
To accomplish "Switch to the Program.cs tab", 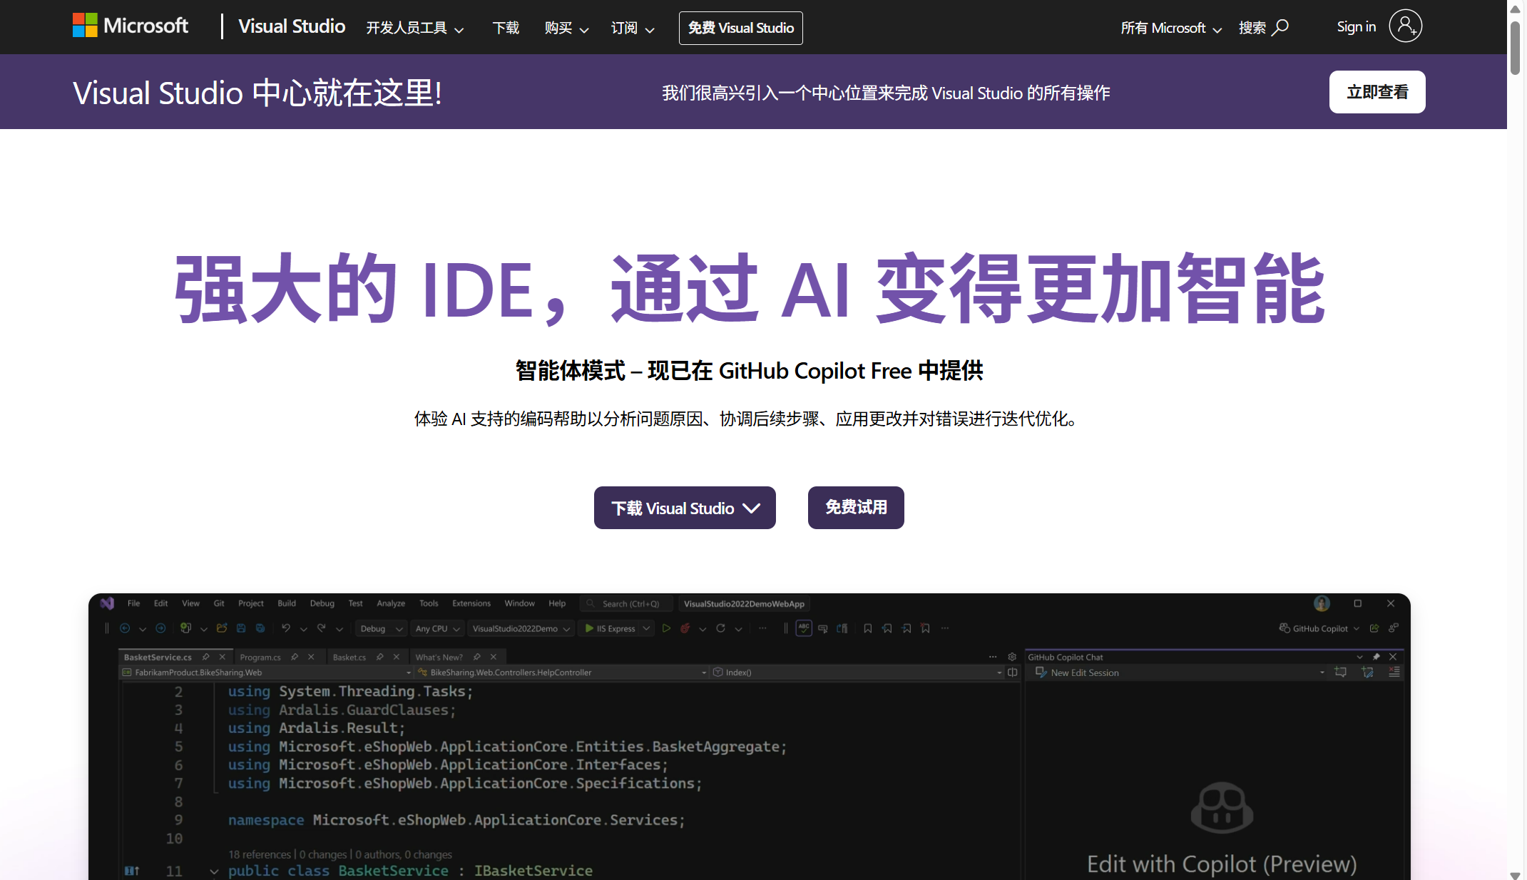I will pos(260,657).
